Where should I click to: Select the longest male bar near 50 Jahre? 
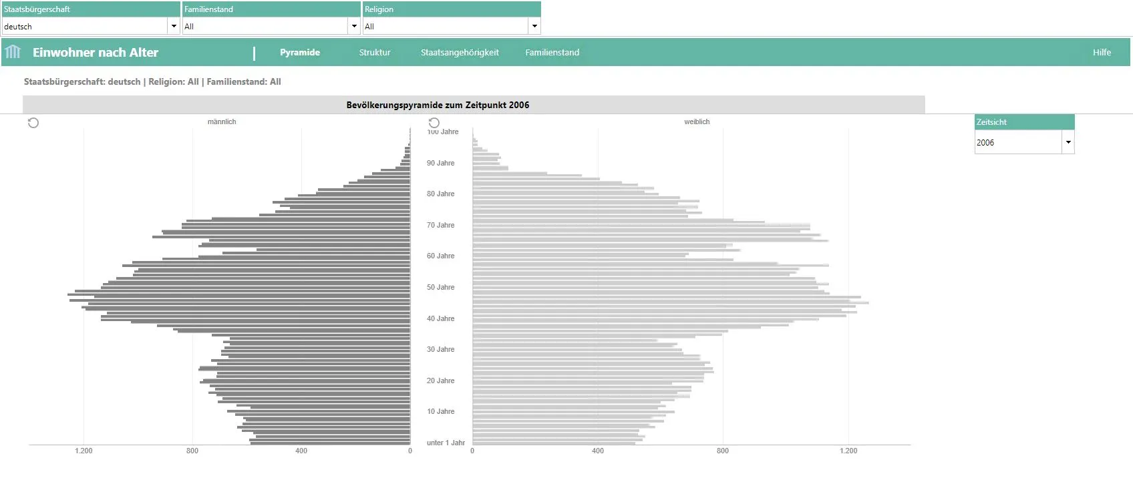[238, 294]
